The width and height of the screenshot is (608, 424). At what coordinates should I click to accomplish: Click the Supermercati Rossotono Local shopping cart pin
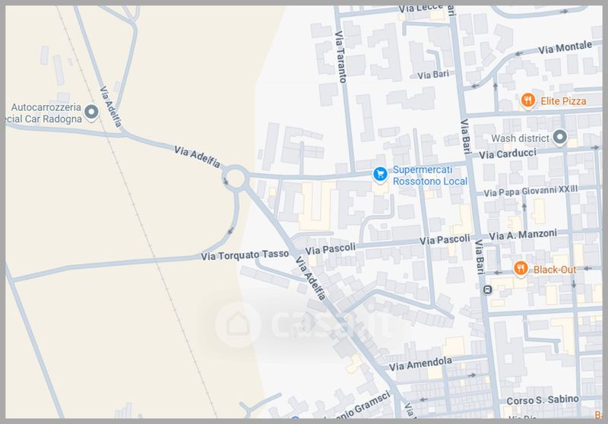point(380,174)
